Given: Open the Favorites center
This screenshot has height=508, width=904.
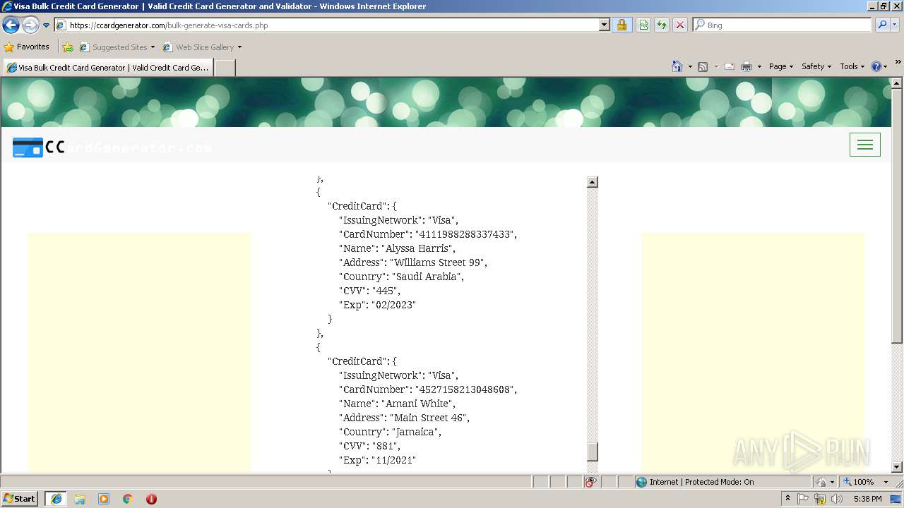Looking at the screenshot, I should click(x=26, y=47).
